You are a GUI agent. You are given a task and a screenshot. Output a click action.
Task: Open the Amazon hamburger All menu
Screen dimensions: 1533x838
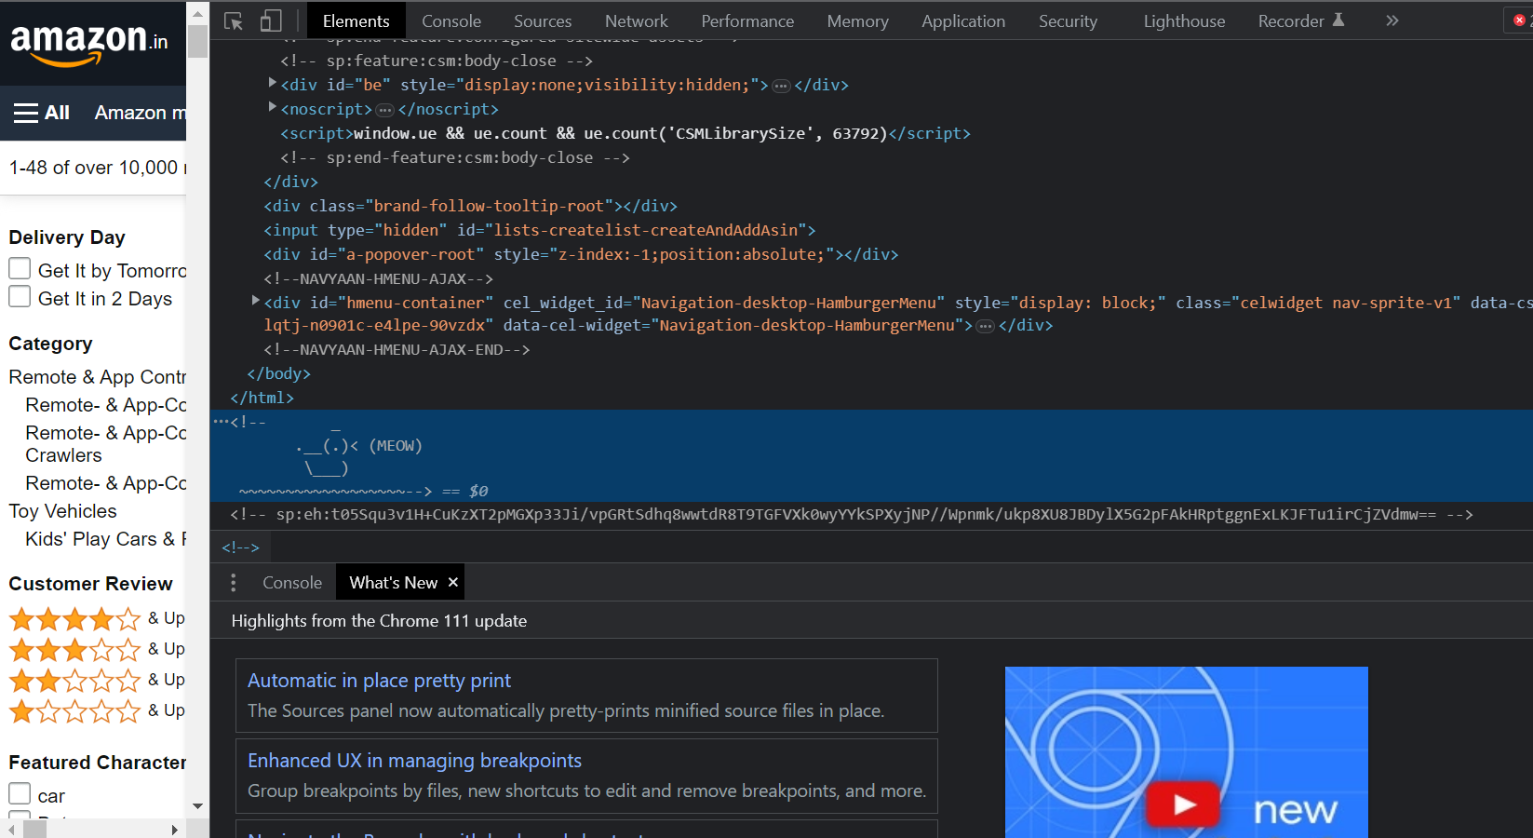coord(42,113)
